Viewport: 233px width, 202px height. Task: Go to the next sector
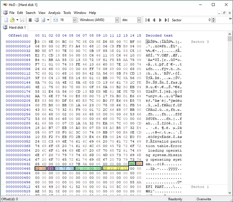click(x=160, y=20)
